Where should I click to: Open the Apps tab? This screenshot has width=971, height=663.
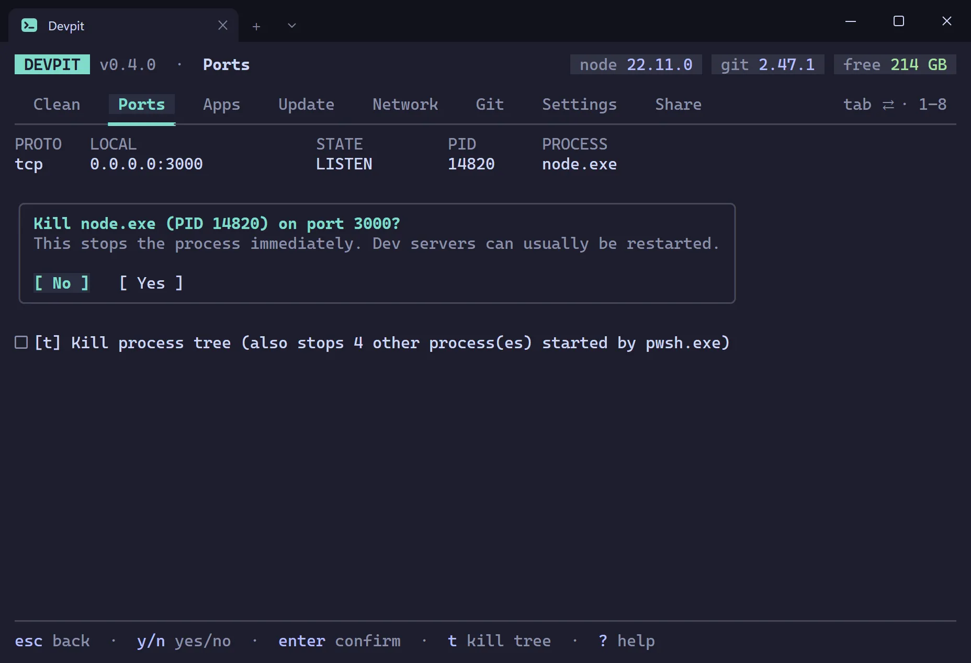[222, 105]
